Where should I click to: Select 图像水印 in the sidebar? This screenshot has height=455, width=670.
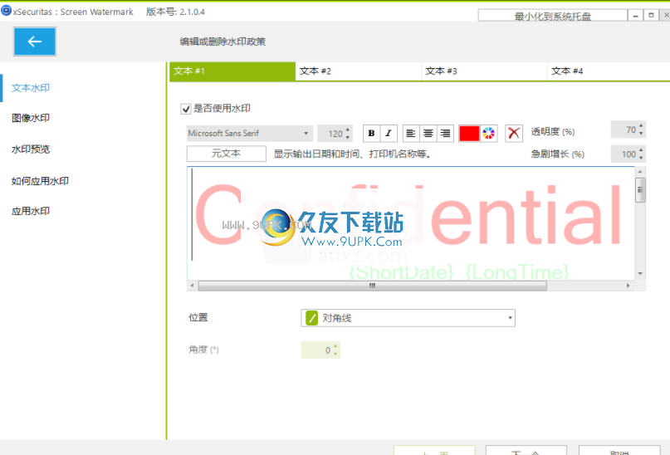[31, 119]
